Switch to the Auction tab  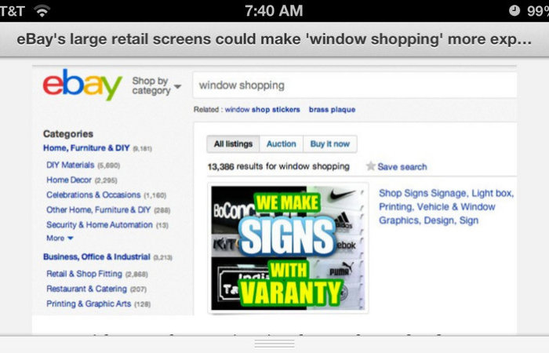point(281,144)
